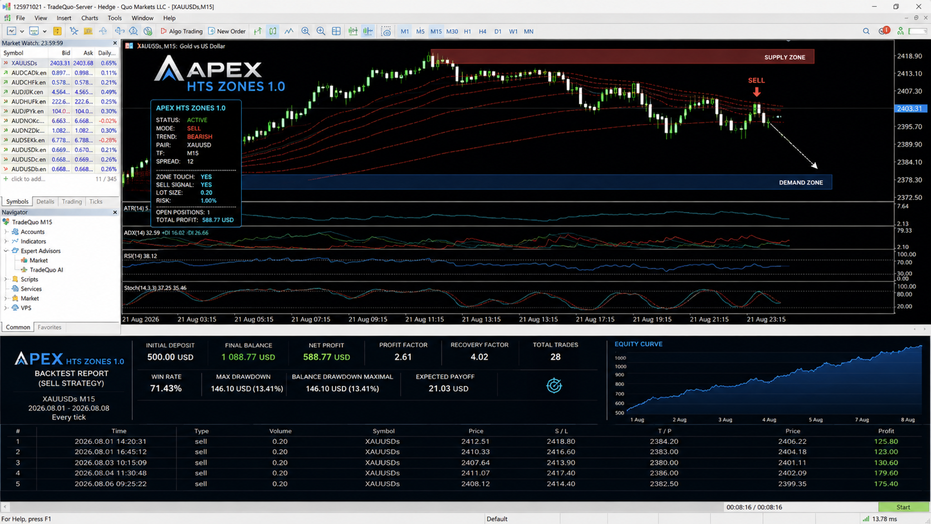Tile chart windows using the grid icon
Screen dimensions: 931x524
point(336,31)
